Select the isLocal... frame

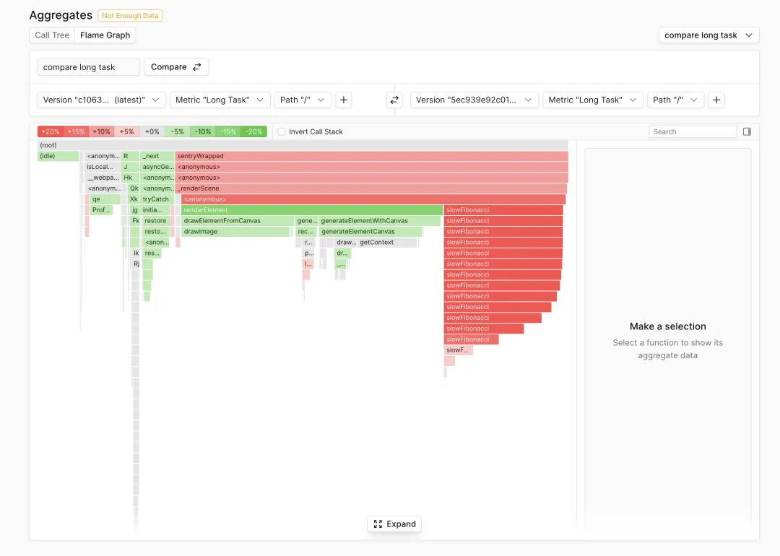click(x=103, y=167)
